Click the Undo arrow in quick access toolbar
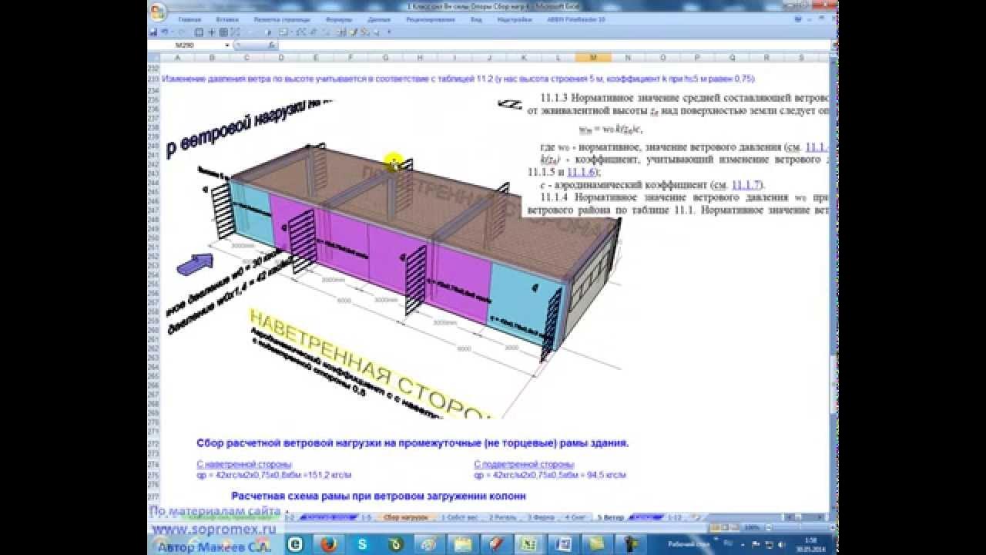986x555 pixels. (166, 32)
